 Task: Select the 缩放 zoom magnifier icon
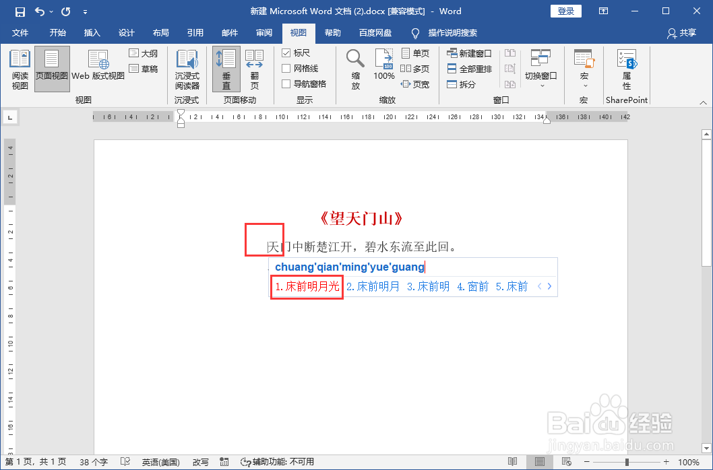354,68
